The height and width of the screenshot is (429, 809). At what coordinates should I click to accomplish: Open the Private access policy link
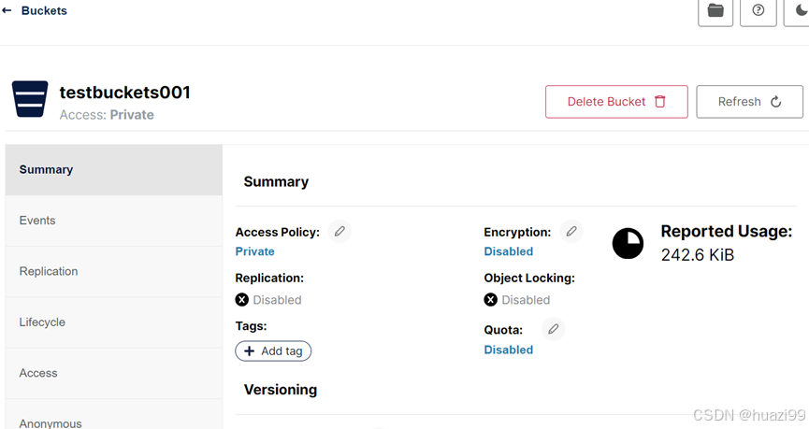click(255, 251)
